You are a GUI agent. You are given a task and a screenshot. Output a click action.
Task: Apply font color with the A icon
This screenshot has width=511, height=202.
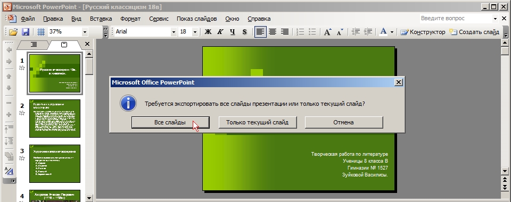point(383,32)
